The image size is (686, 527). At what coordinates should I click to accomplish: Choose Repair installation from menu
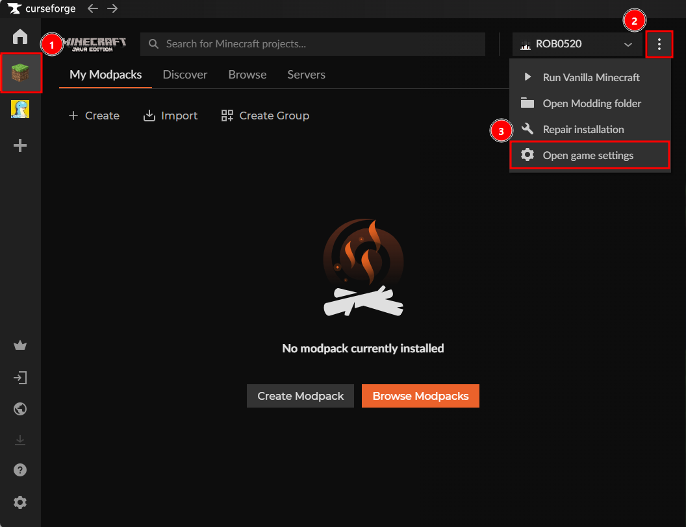coord(591,129)
